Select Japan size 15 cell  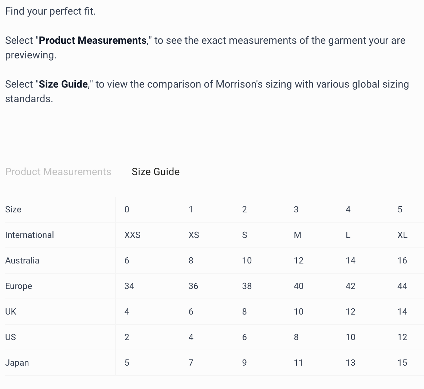(402, 363)
